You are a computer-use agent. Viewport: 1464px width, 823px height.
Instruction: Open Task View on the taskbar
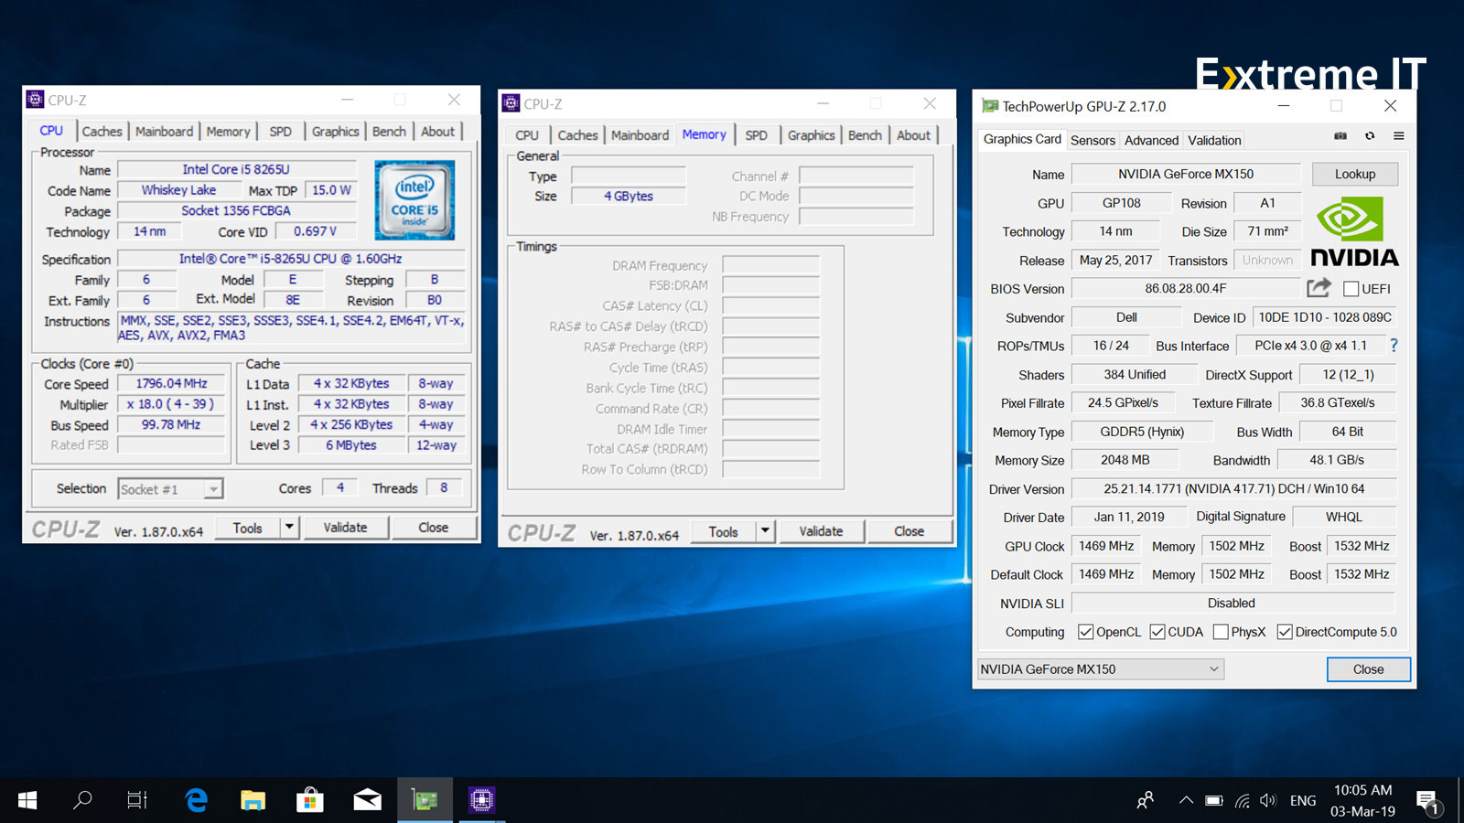click(137, 800)
